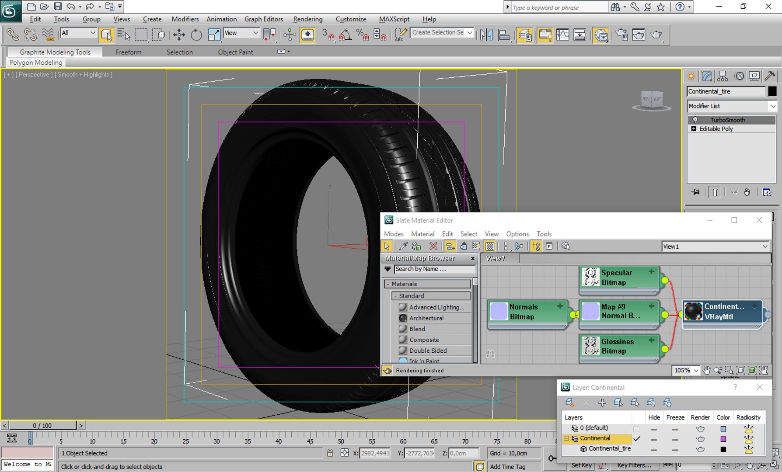The width and height of the screenshot is (782, 472).
Task: Toggle Material/Map Browser button in Slate toolbar
Action: (536, 246)
